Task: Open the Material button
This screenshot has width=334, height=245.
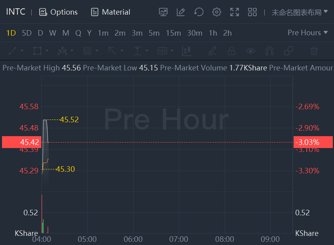Action: (111, 12)
